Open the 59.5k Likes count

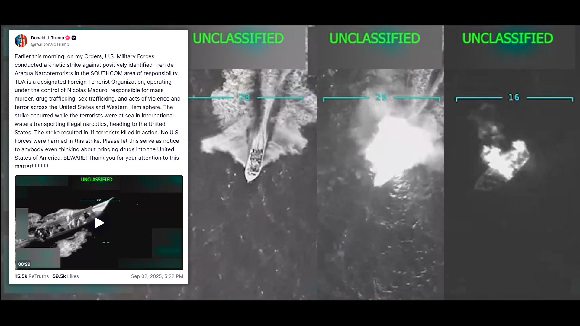pyautogui.click(x=66, y=276)
